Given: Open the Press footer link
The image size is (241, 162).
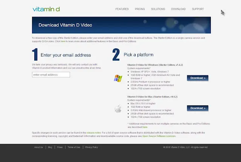Looking at the screenshot, I should click(60, 147).
